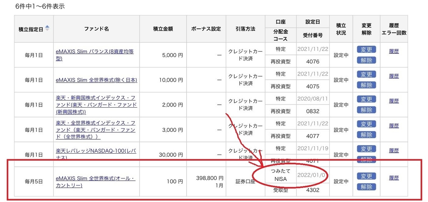The width and height of the screenshot is (428, 202).
Task: Click 変更 for 楽天・新興国株式 row
Action: [x=366, y=99]
